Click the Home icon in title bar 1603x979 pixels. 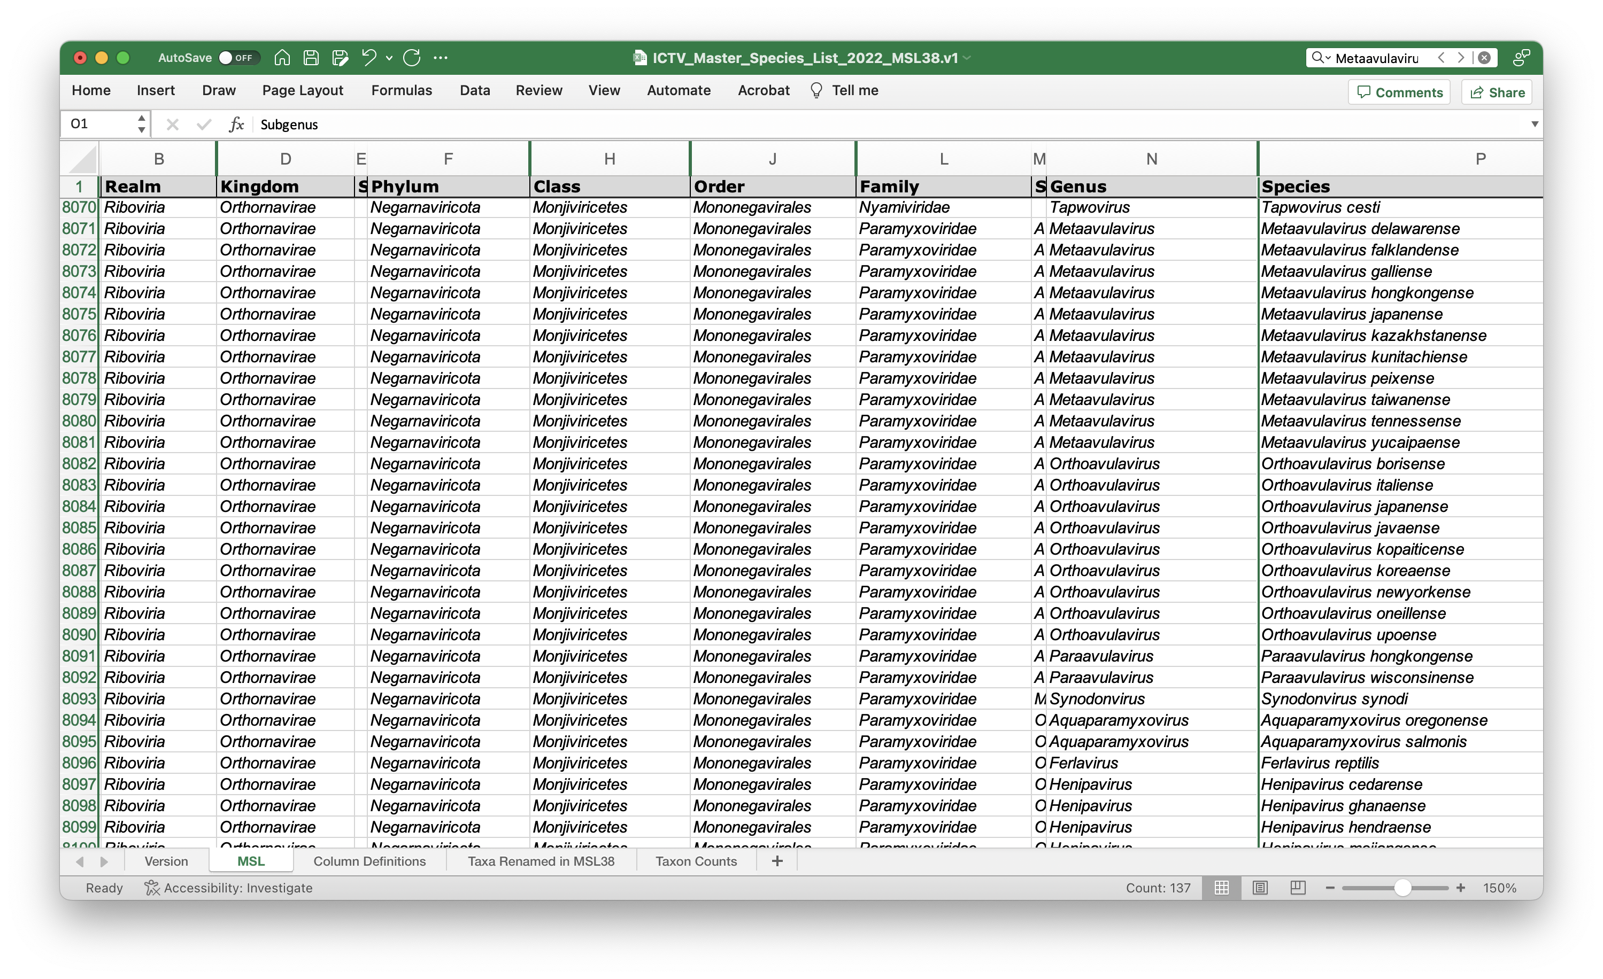coord(282,58)
